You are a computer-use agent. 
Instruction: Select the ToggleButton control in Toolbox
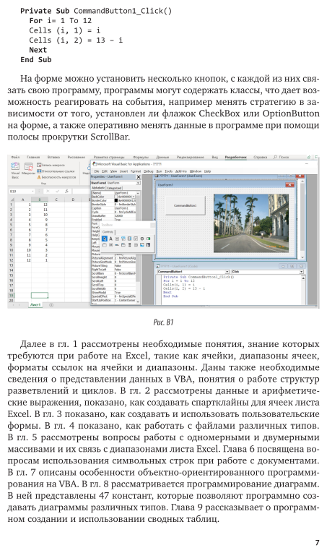[x=149, y=239]
